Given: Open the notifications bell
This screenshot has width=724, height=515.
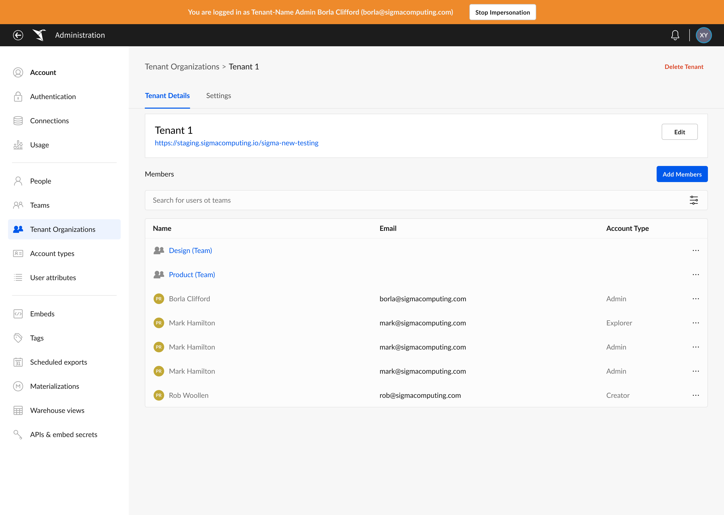Looking at the screenshot, I should click(675, 35).
